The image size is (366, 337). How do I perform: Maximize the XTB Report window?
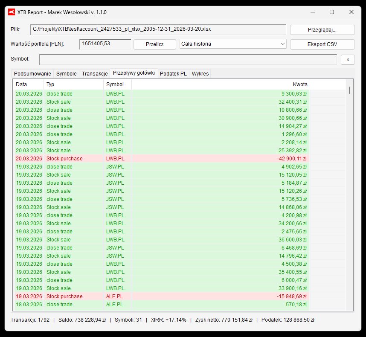click(x=332, y=12)
